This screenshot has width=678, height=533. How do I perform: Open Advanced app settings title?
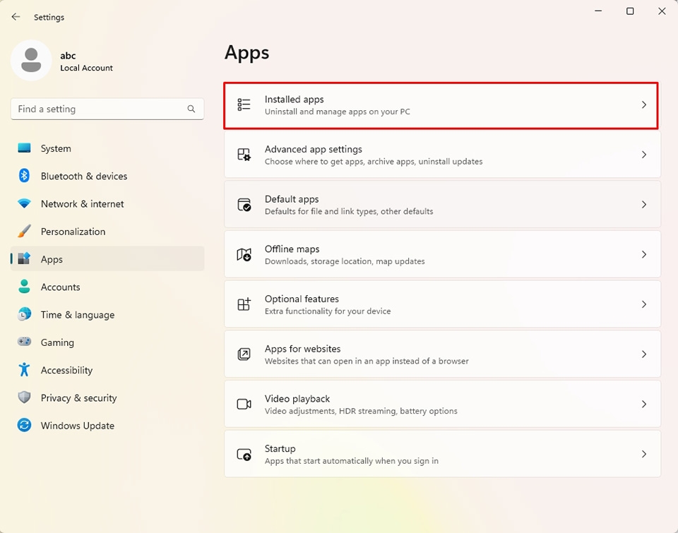(x=313, y=149)
